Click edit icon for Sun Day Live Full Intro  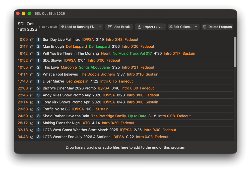click(32, 40)
